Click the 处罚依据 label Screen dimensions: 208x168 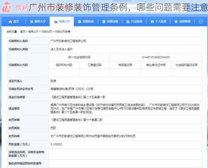click(x=14, y=120)
